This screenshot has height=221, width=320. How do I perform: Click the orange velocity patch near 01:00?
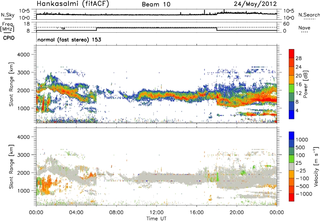[x=47, y=184]
